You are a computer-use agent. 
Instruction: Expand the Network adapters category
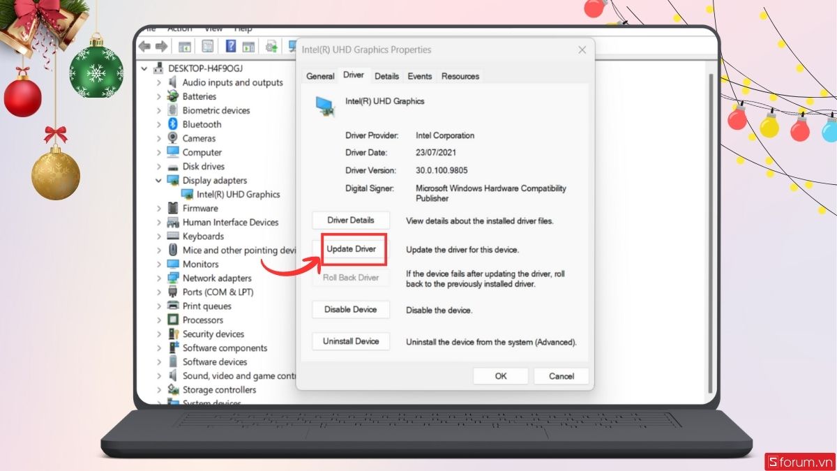[158, 278]
